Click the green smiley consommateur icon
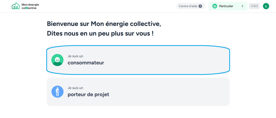Image resolution: width=276 pixels, height=118 pixels. tap(57, 60)
